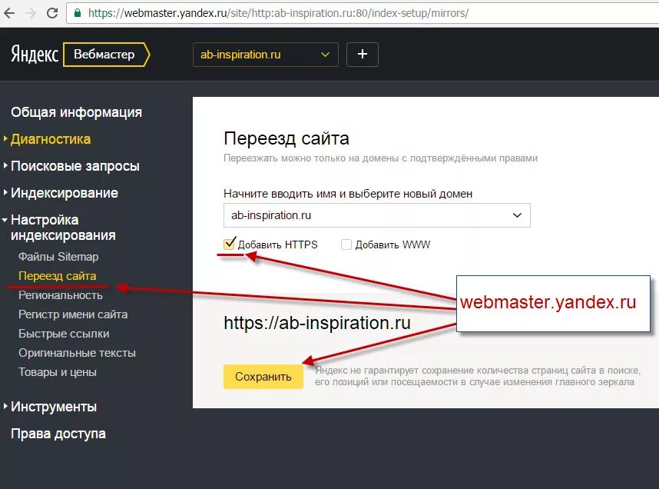
Task: Click the yellow Сохранить button
Action: point(263,377)
